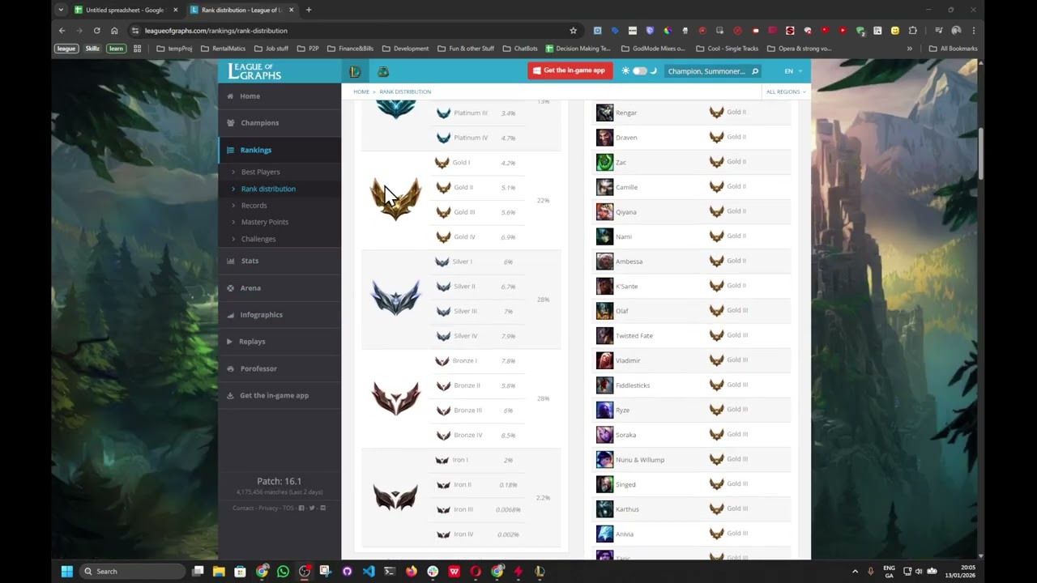Image resolution: width=1037 pixels, height=583 pixels.
Task: Open the Champions sidebar menu
Action: (x=280, y=122)
